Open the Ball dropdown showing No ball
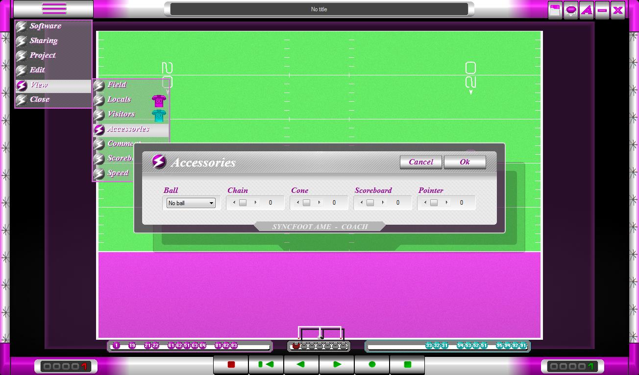The image size is (639, 375). (191, 203)
